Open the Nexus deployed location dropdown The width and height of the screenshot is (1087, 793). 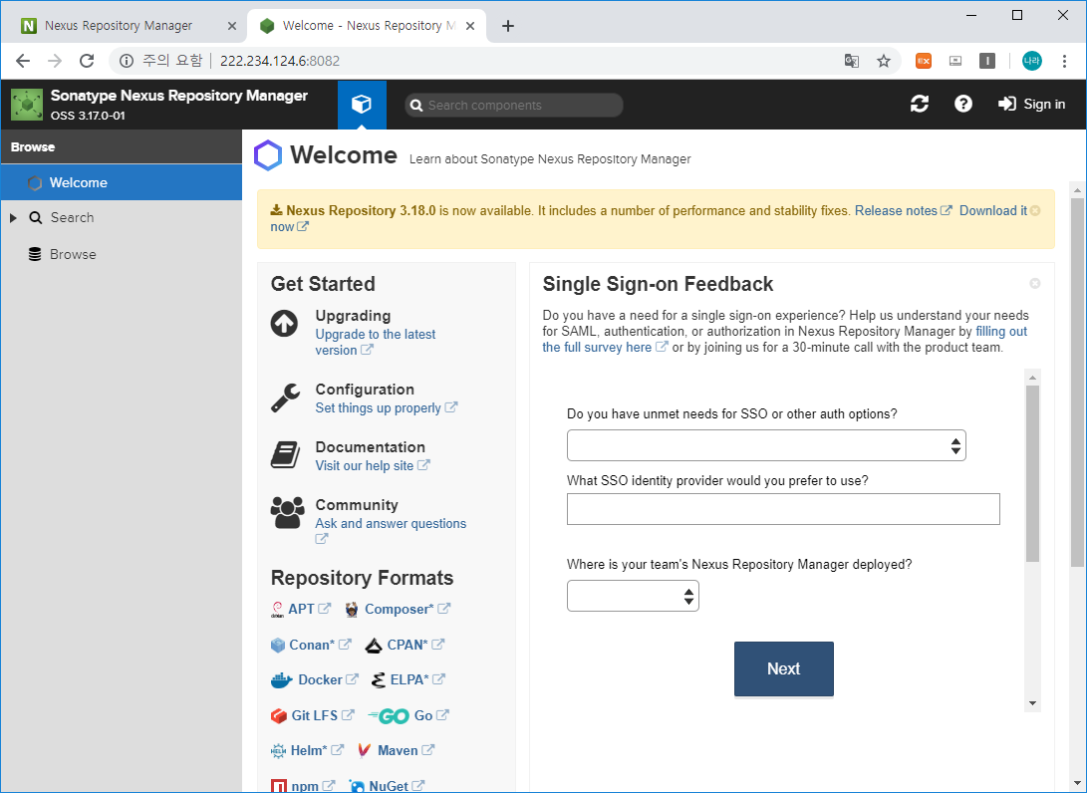(633, 596)
